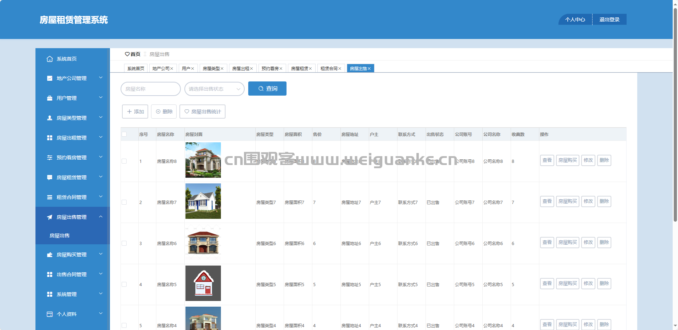Viewport: 678px width, 330px height.
Task: Expand the 房屋租赁管理 sidebar menu
Action: pos(101,177)
